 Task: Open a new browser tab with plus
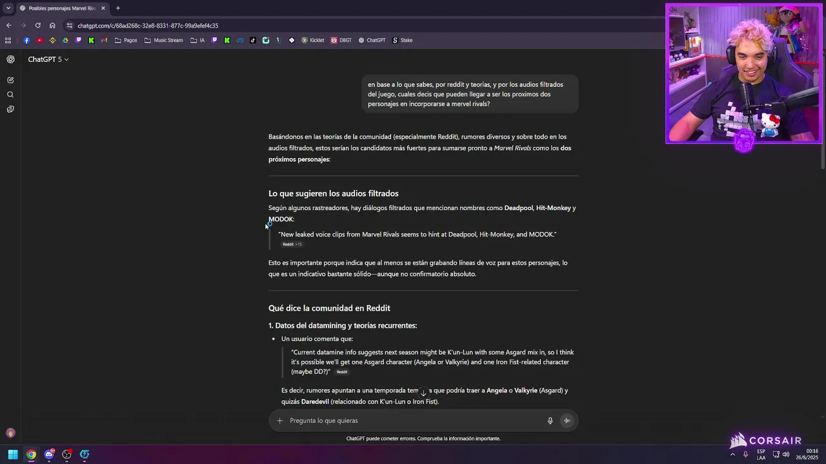[x=117, y=8]
